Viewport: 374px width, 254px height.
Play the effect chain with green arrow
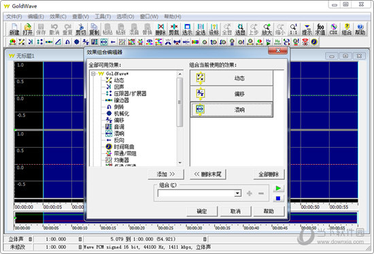point(278,189)
